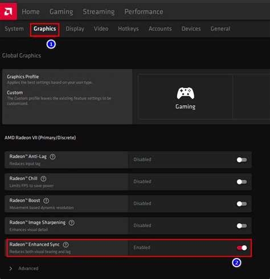Screen dimensions: 270x279
Task: Enable Radeon Anti-Lag toggle
Action: 242,160
